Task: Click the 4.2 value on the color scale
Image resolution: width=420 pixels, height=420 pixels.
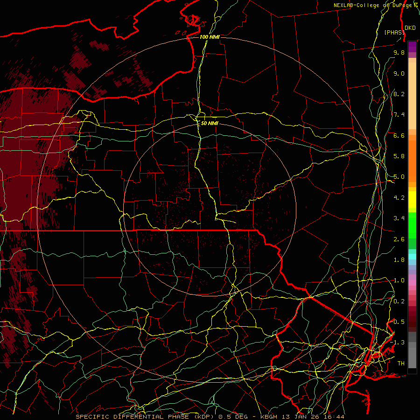Action: pos(399,198)
